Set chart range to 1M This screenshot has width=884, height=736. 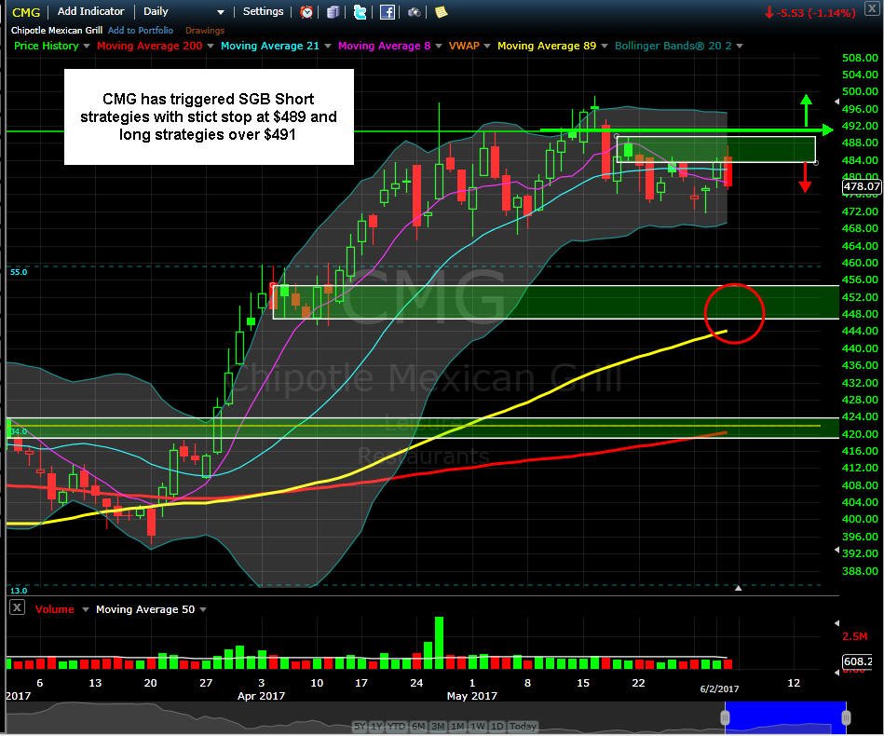[x=457, y=726]
